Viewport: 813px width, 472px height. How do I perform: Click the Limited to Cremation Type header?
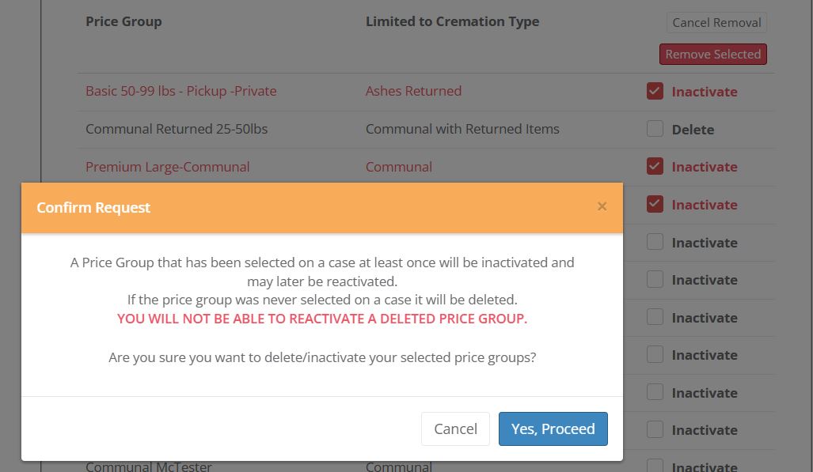coord(452,21)
